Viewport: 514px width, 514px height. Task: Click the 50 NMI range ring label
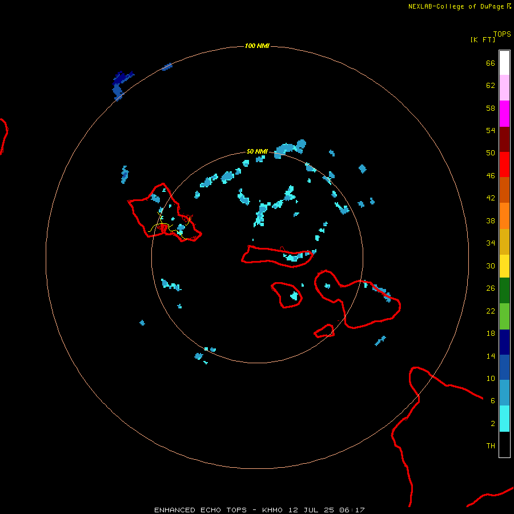click(x=257, y=151)
